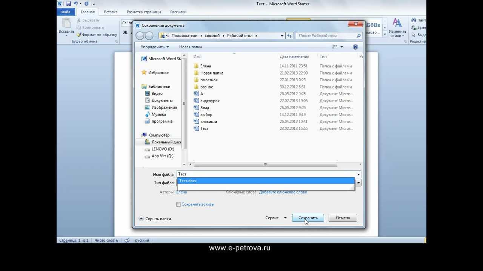The height and width of the screenshot is (271, 483).
Task: Select the разное folder
Action: coord(203,87)
